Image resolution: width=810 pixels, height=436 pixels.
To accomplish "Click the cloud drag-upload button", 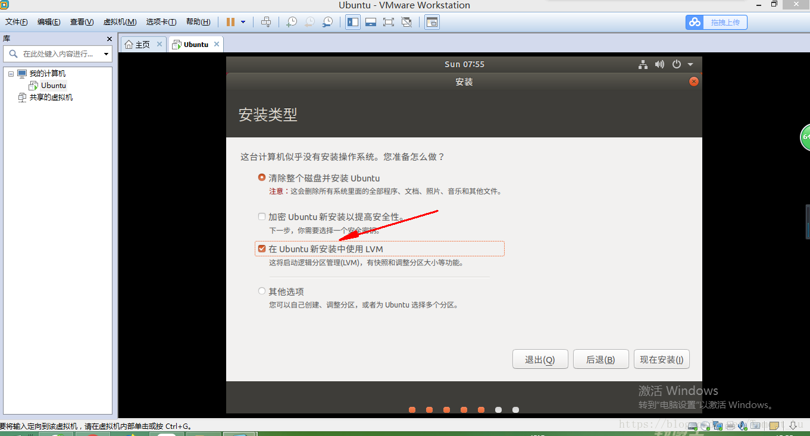I will click(x=716, y=22).
